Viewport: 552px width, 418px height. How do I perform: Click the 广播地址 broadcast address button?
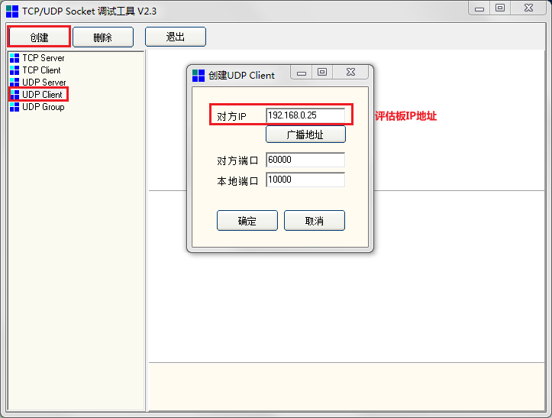click(x=305, y=134)
